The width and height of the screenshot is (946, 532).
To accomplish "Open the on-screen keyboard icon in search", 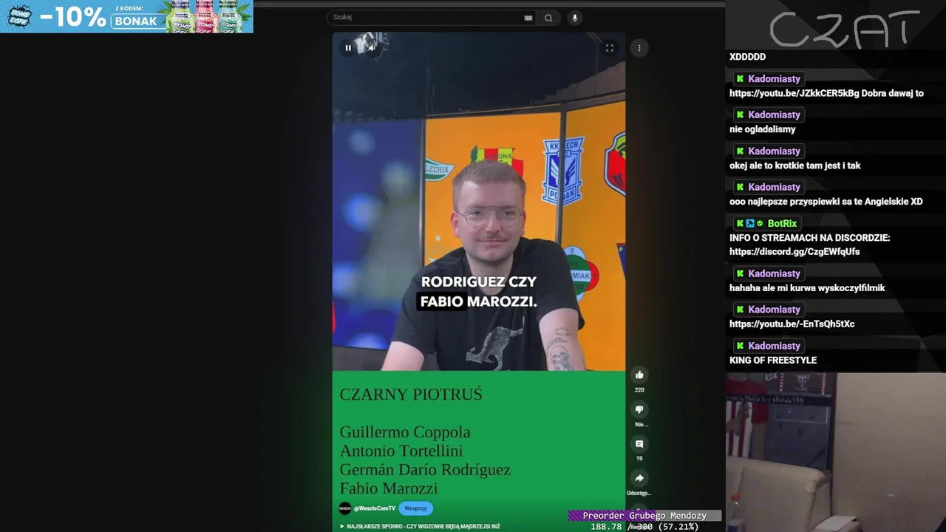I will (x=528, y=18).
